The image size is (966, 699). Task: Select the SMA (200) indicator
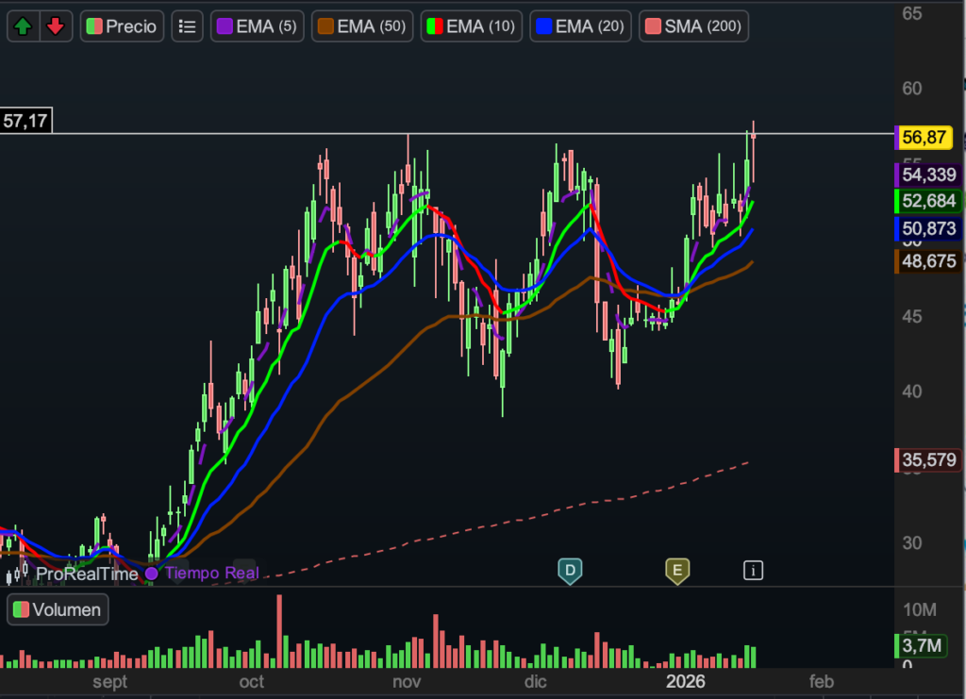coord(693,26)
